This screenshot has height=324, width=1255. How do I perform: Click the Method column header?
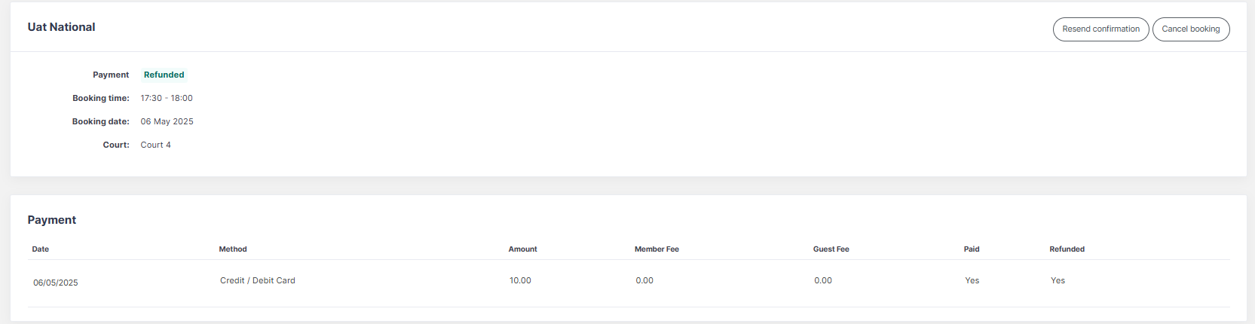click(x=233, y=249)
